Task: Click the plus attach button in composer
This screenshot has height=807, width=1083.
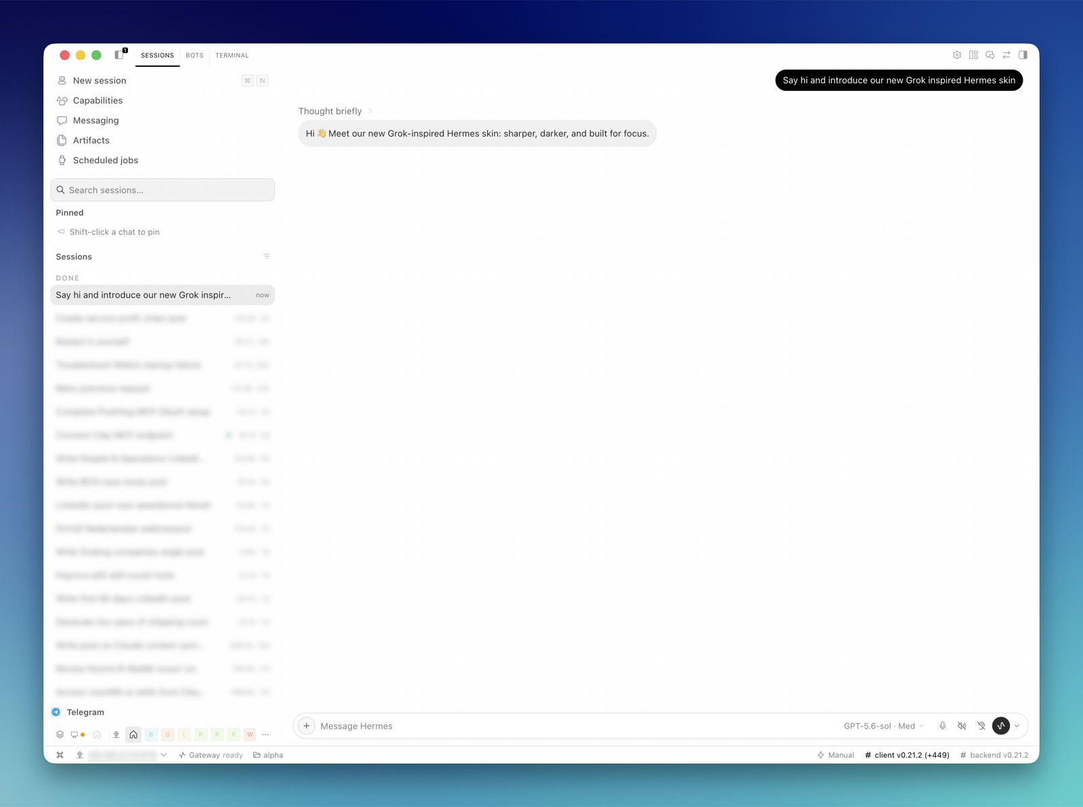Action: (x=307, y=726)
